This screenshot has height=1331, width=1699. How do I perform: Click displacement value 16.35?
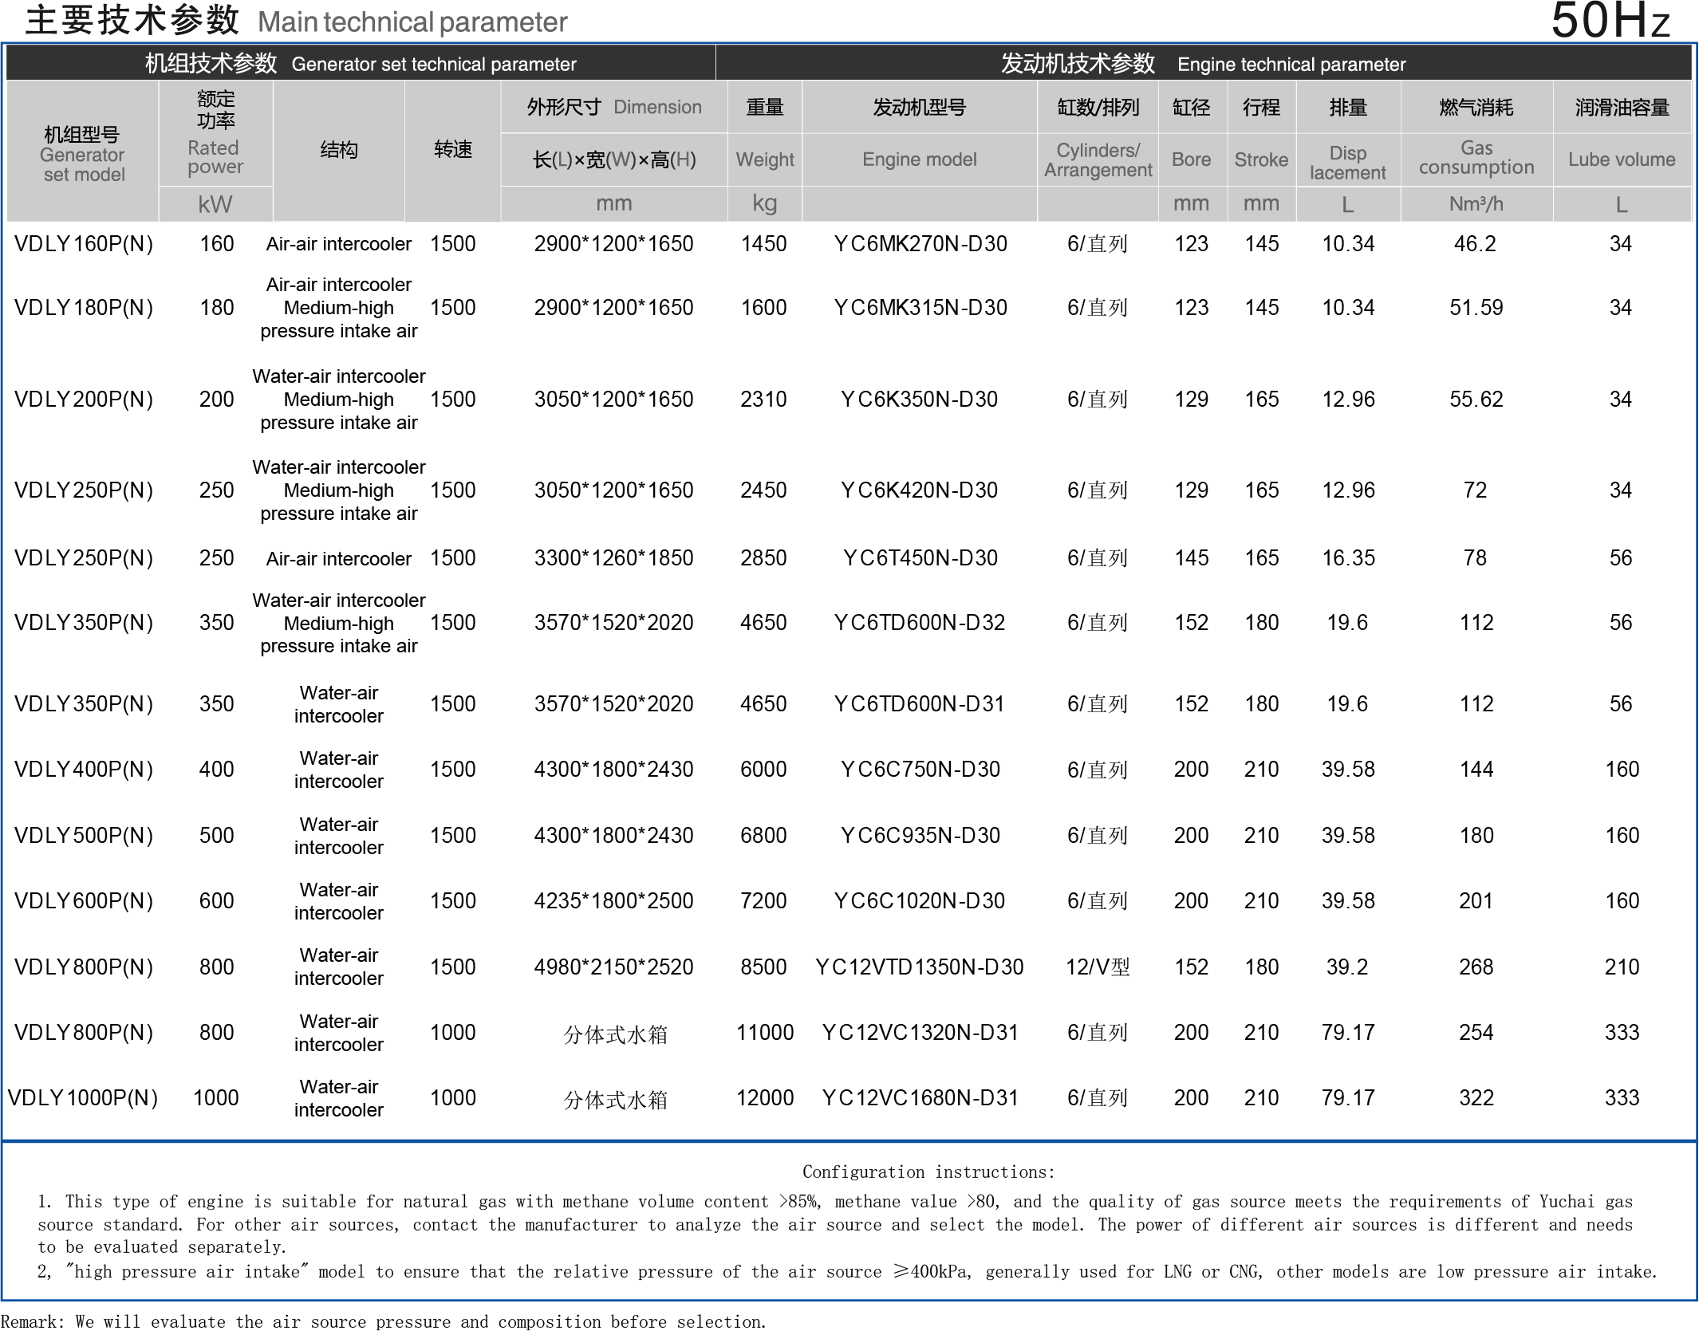1348,558
